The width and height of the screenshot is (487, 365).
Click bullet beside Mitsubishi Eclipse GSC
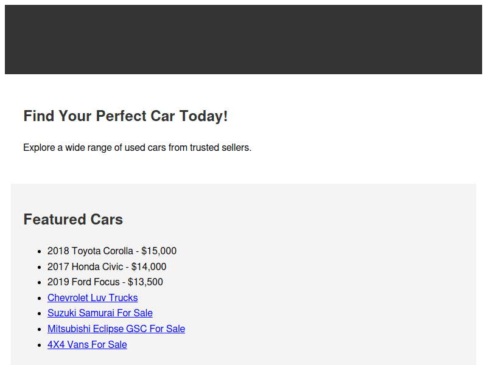click(39, 329)
